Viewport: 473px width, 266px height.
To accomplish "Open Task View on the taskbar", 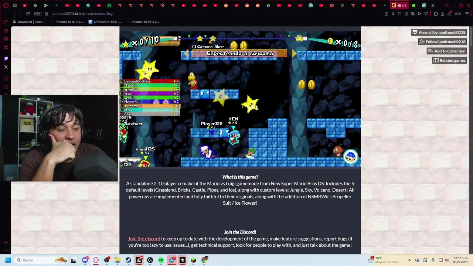I will (74, 260).
